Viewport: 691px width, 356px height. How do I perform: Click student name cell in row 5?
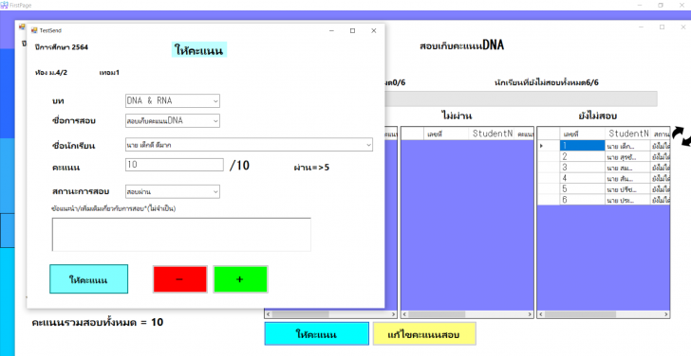(627, 189)
